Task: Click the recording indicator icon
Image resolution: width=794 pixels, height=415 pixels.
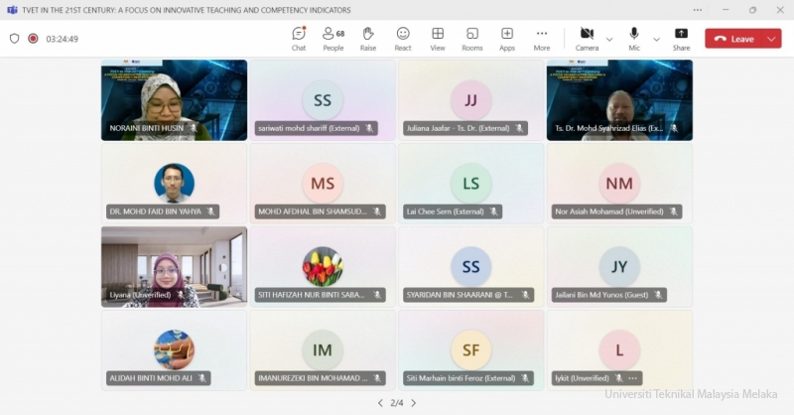Action: (x=33, y=39)
